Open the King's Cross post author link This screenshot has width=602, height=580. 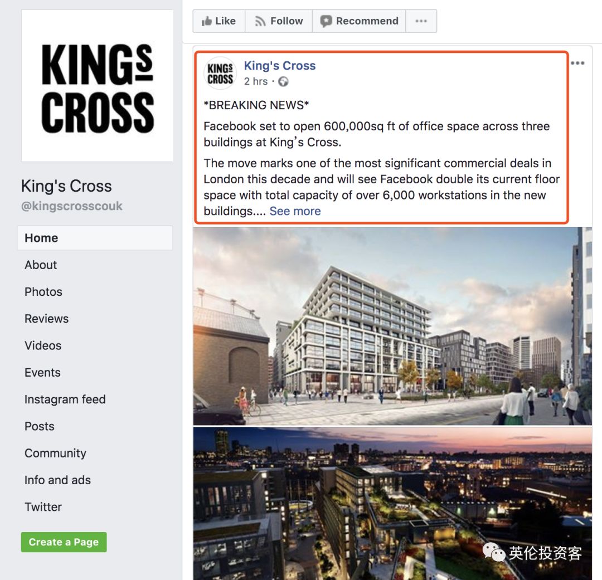click(x=279, y=66)
